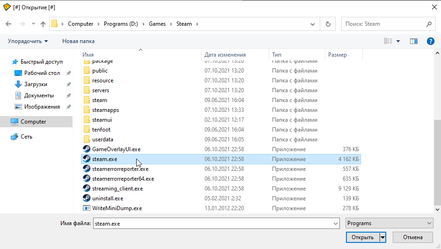Open Изображения in the sidebar
Image resolution: width=441 pixels, height=249 pixels.
[x=42, y=107]
